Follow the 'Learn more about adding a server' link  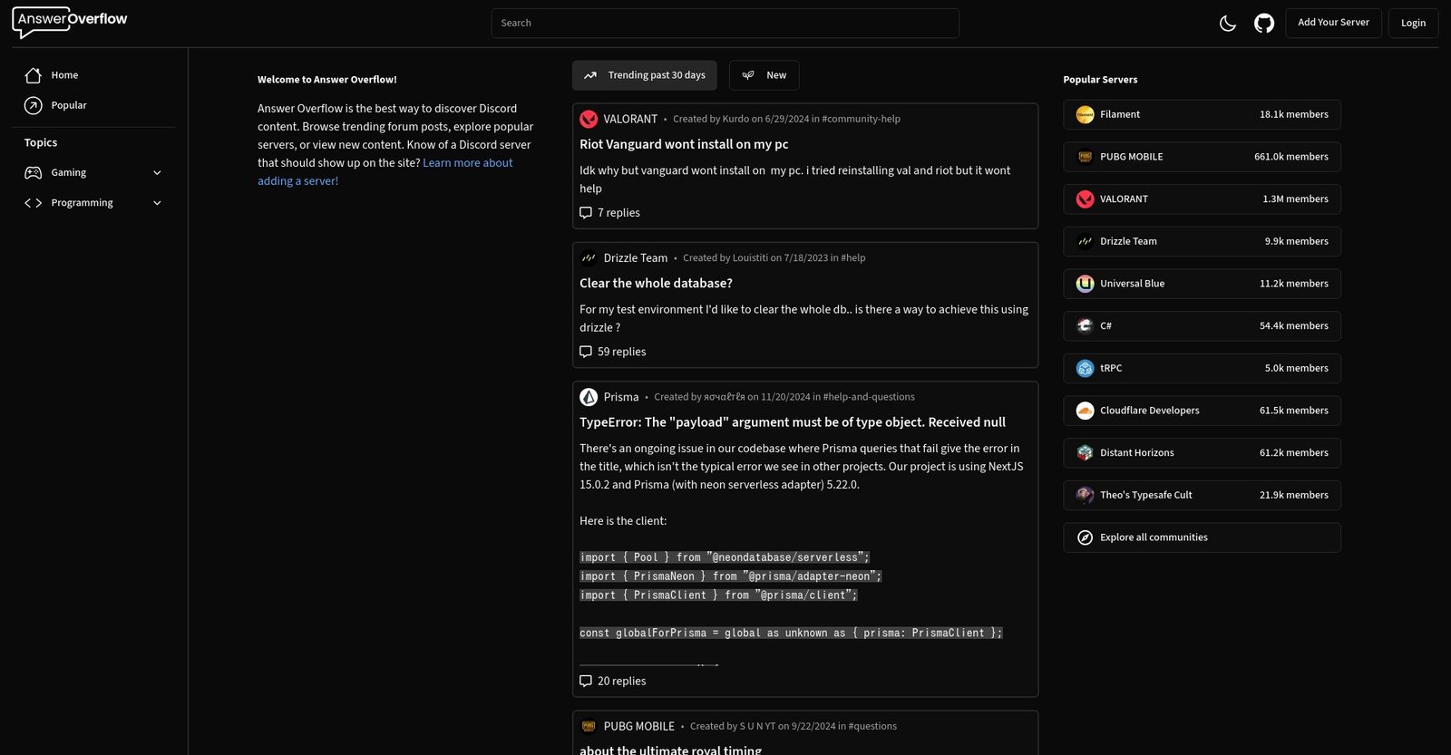coord(467,163)
